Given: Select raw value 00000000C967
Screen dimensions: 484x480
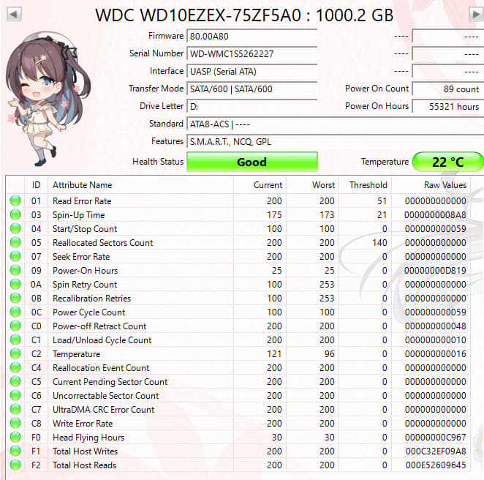Looking at the screenshot, I should [x=435, y=437].
